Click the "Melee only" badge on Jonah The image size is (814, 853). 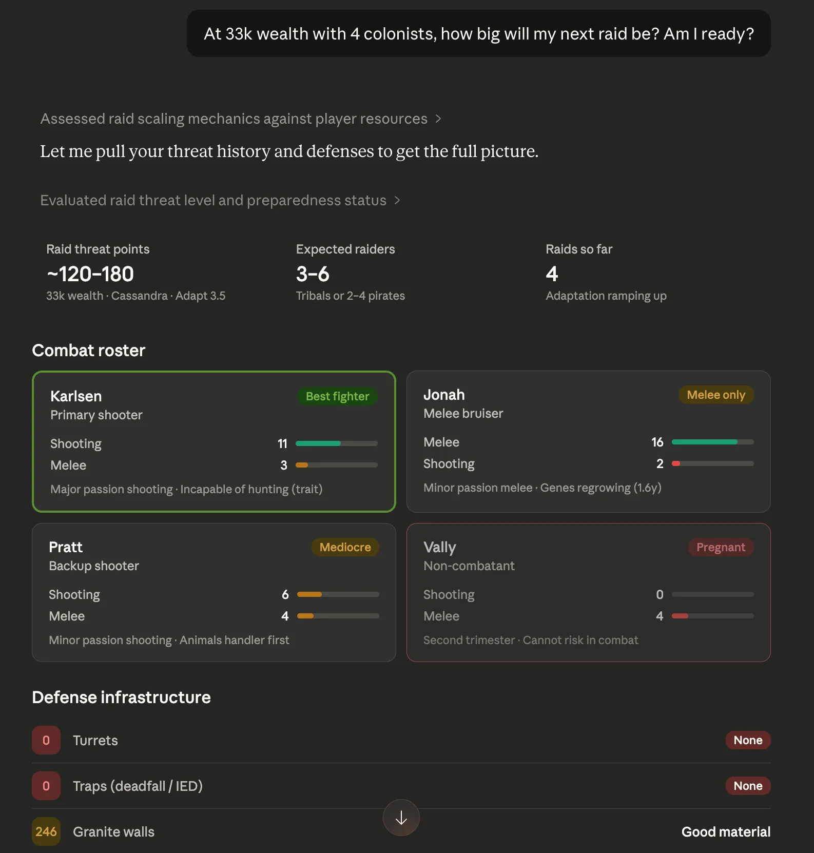tap(716, 395)
